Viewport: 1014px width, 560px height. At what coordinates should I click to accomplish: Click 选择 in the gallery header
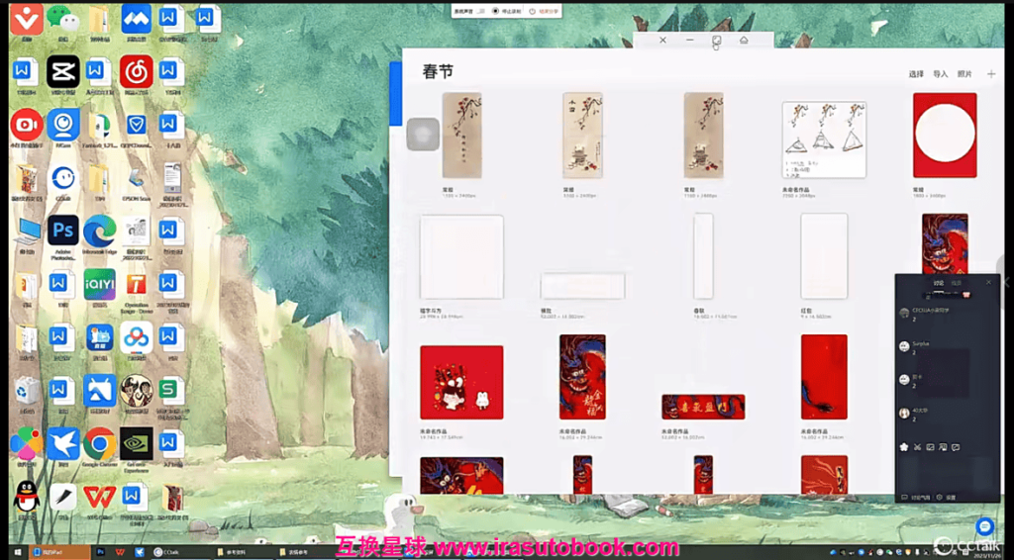[x=916, y=74]
